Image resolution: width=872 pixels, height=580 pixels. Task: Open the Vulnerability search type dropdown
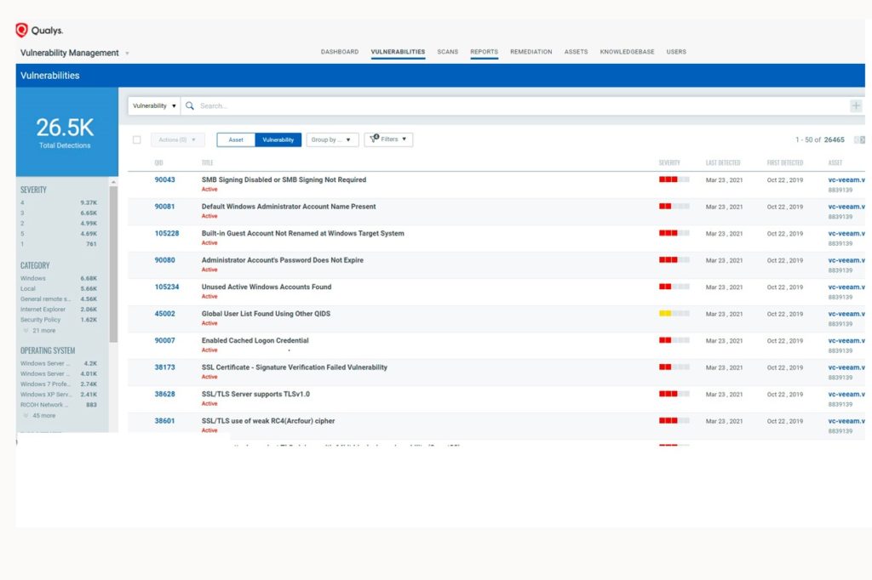[x=154, y=105]
